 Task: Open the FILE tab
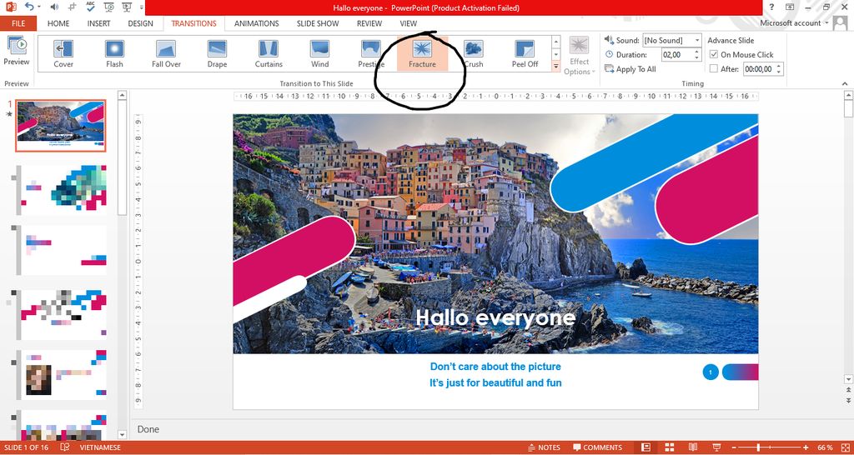[x=18, y=23]
